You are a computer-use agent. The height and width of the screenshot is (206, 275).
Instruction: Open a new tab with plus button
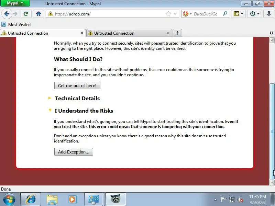point(177,33)
